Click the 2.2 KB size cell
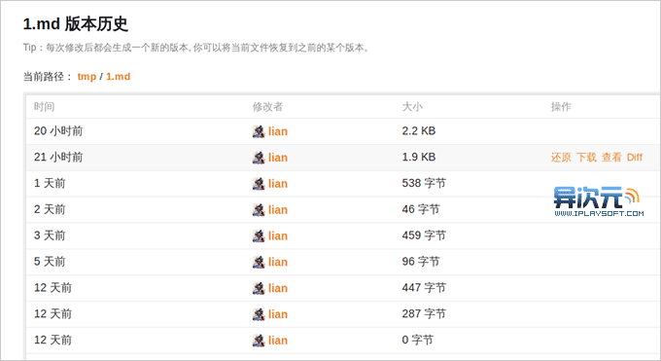This screenshot has height=361, width=661. coord(419,131)
